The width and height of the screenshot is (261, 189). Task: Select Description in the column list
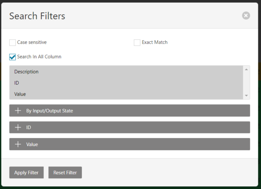[26, 72]
